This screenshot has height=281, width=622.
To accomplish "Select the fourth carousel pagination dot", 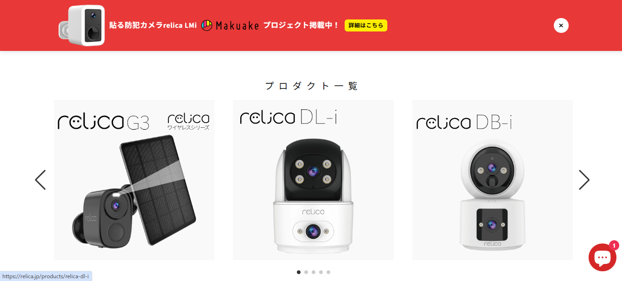I will coord(321,272).
